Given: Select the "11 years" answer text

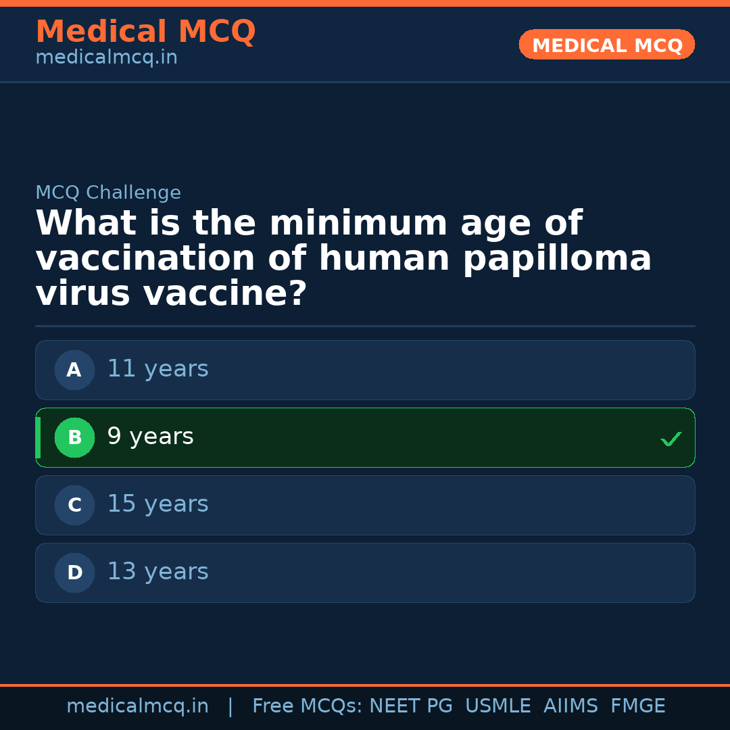Looking at the screenshot, I should [157, 369].
